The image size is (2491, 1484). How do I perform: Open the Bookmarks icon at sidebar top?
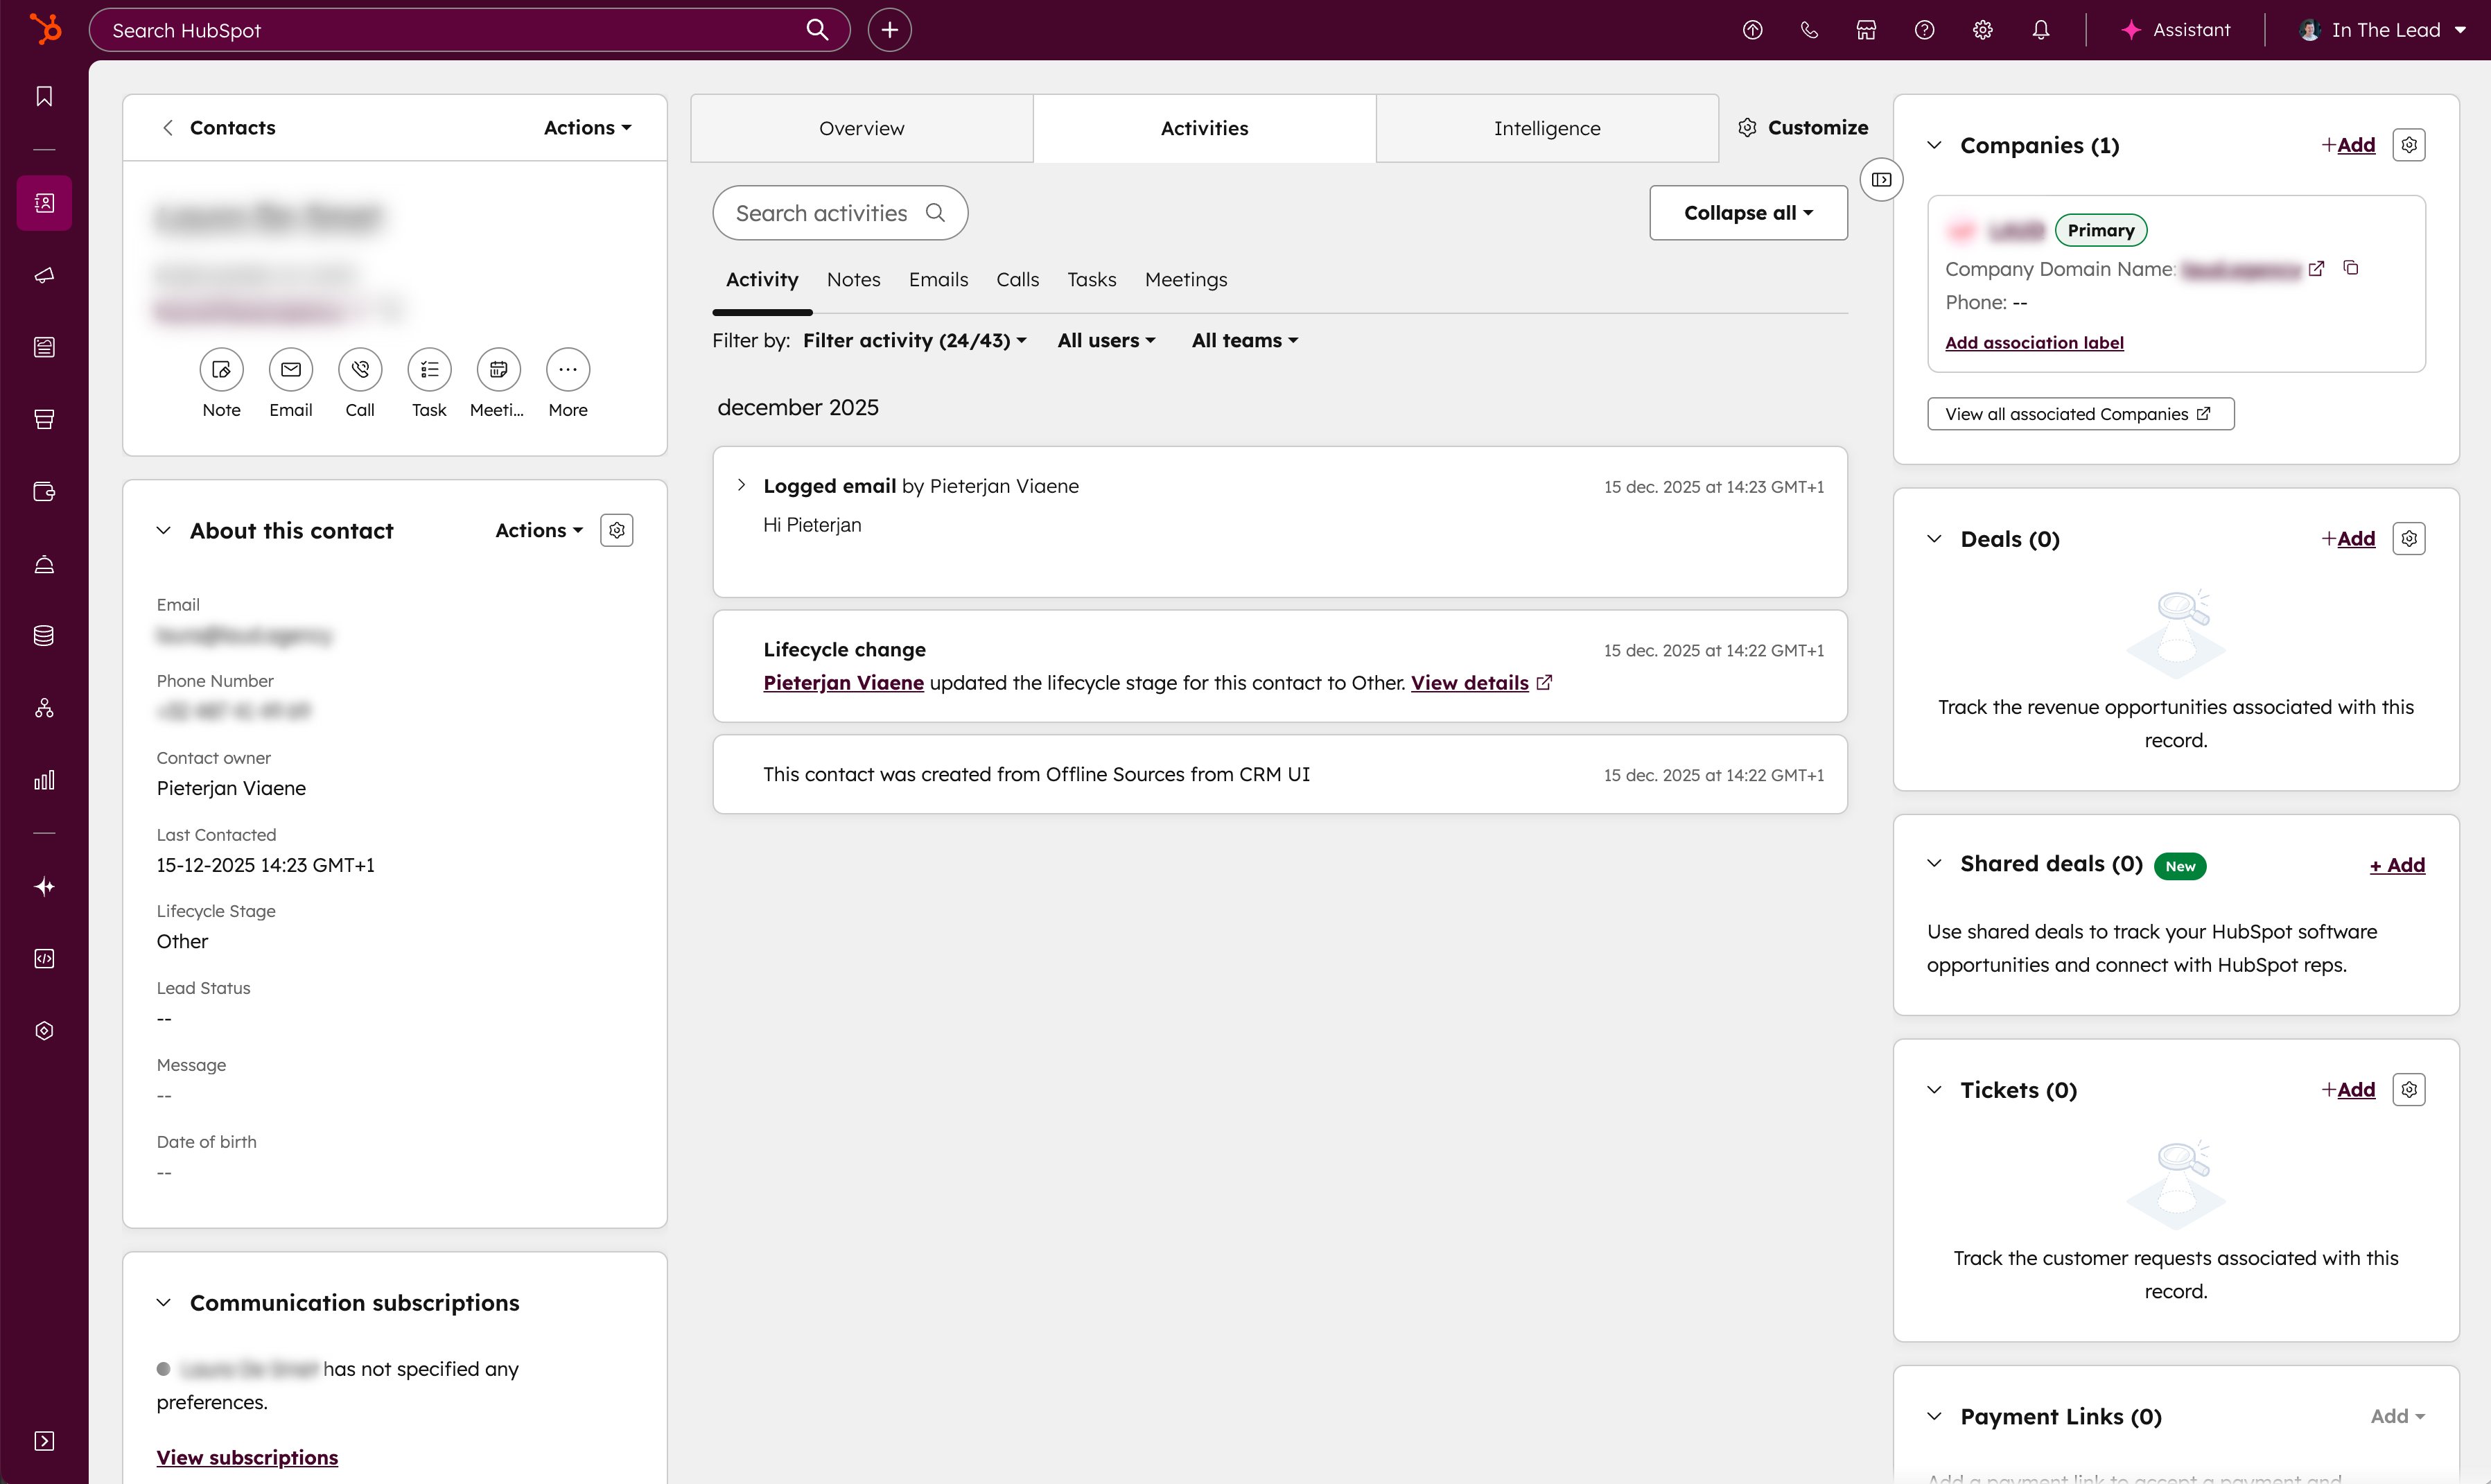[x=44, y=96]
